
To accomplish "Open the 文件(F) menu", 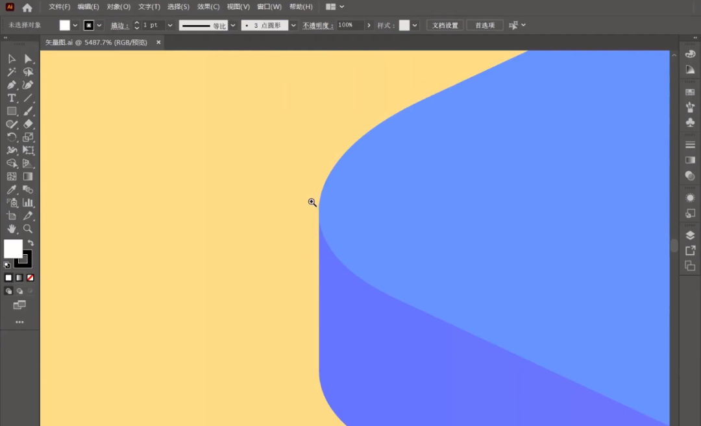I will (x=60, y=7).
